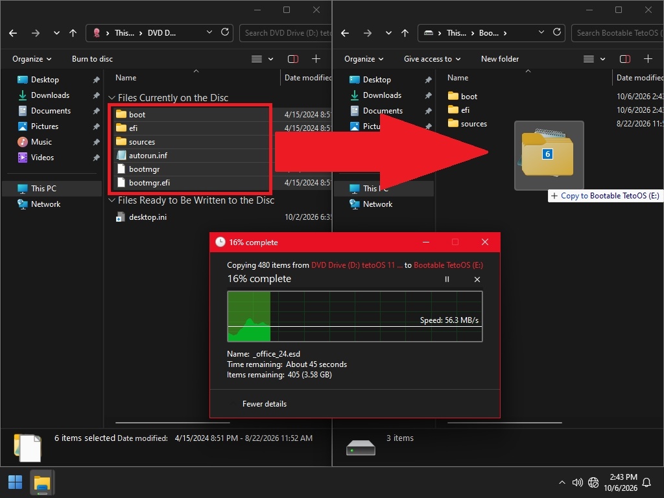Expand address bar history in left window
The image size is (664, 498).
pos(209,32)
